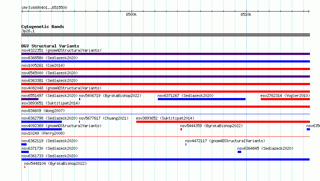Click the blue bar under nsv4092369
Screen dimensions: 320x181
point(41,129)
